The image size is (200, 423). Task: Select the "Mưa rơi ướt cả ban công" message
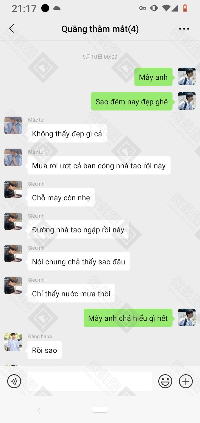click(99, 166)
